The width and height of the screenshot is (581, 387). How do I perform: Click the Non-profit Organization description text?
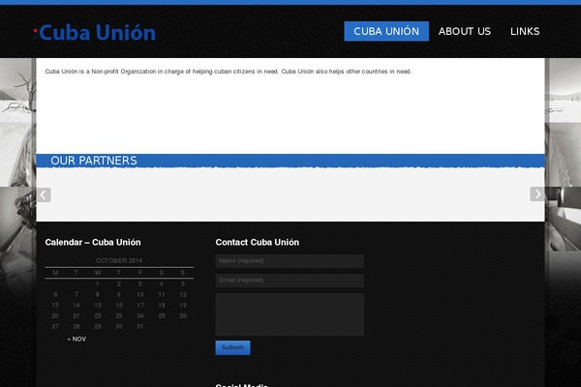(x=229, y=72)
